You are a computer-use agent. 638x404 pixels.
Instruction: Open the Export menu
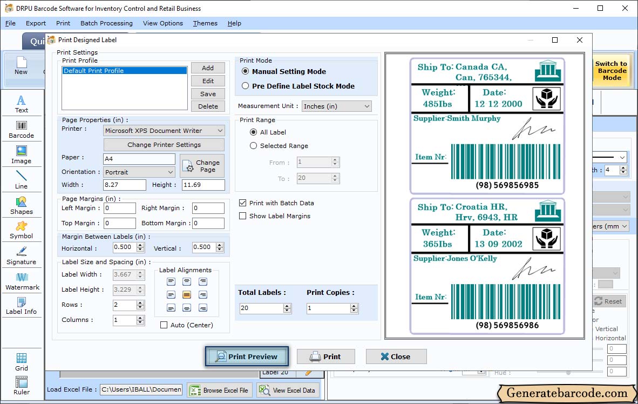pos(36,23)
